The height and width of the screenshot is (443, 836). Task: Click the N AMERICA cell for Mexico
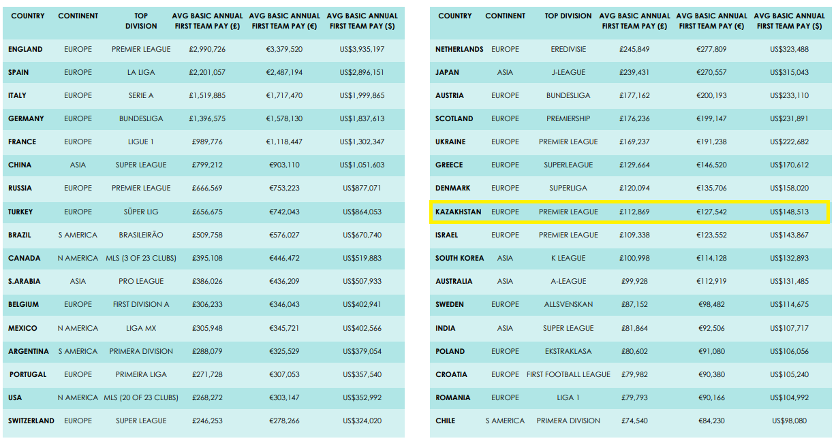pos(78,328)
